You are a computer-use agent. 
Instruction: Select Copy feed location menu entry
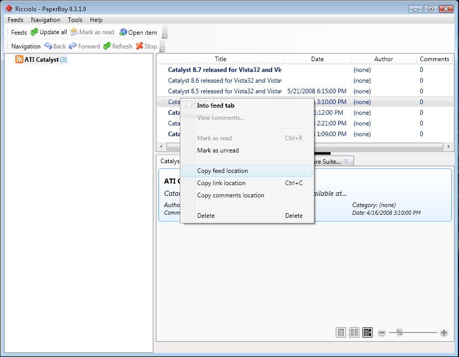(x=247, y=170)
